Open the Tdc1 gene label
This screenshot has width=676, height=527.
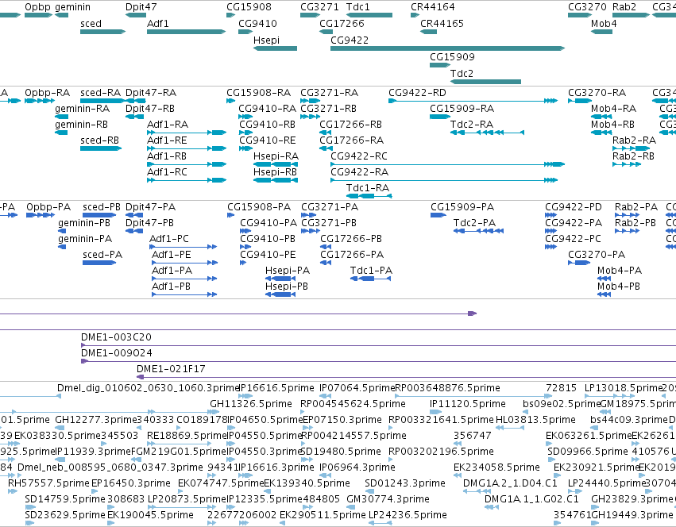[x=357, y=7]
